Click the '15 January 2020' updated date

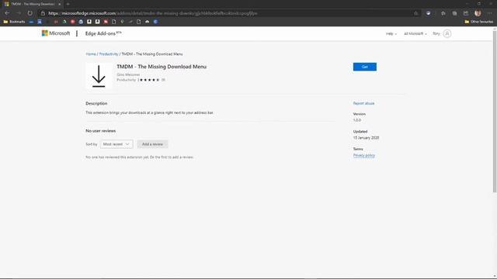(366, 138)
